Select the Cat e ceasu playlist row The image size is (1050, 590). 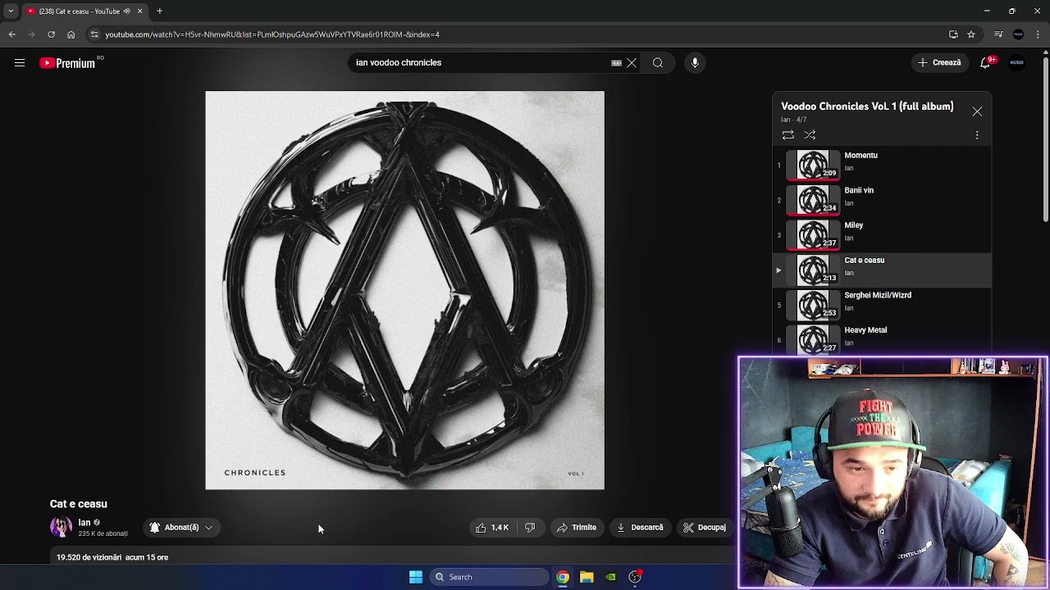click(883, 270)
